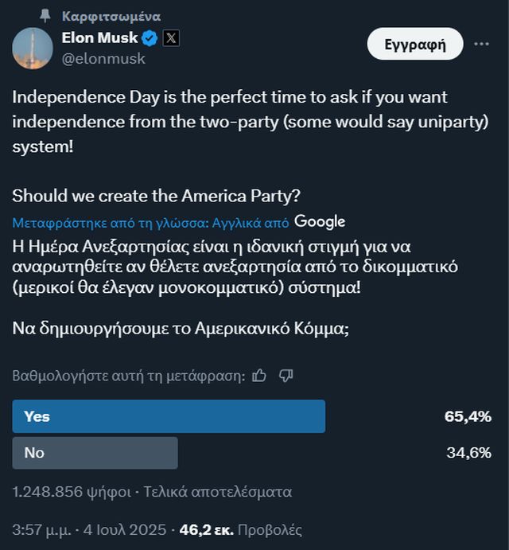This screenshot has width=509, height=550.
Task: Click the blue verified badge
Action: tap(149, 37)
